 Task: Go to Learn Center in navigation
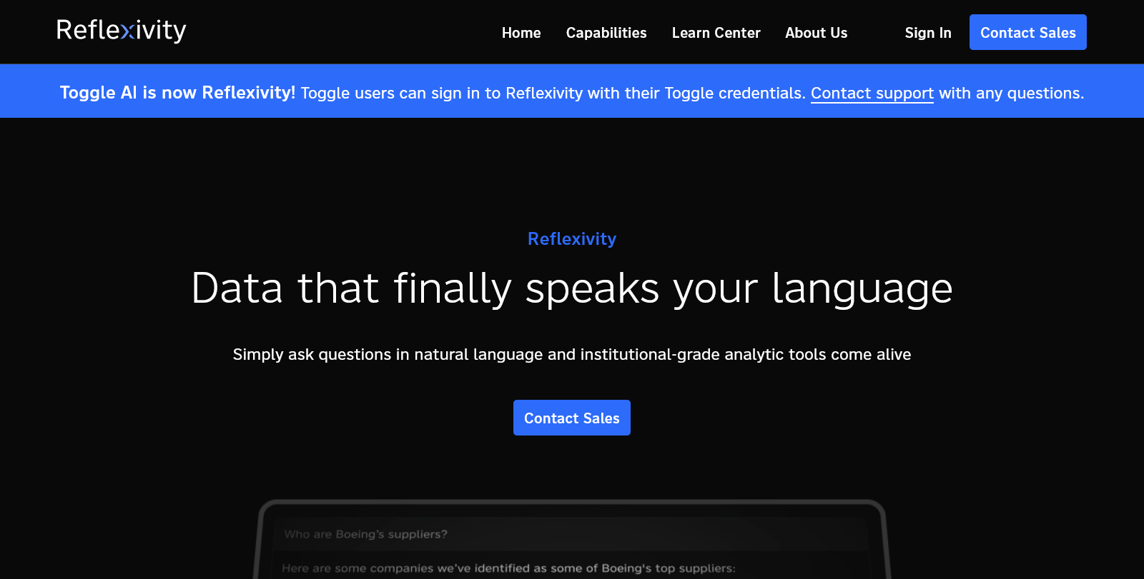coord(716,33)
